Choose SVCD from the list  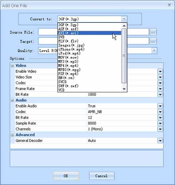click(90, 82)
